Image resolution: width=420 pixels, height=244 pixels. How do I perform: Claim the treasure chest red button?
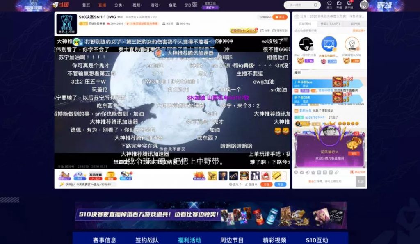pos(353,153)
